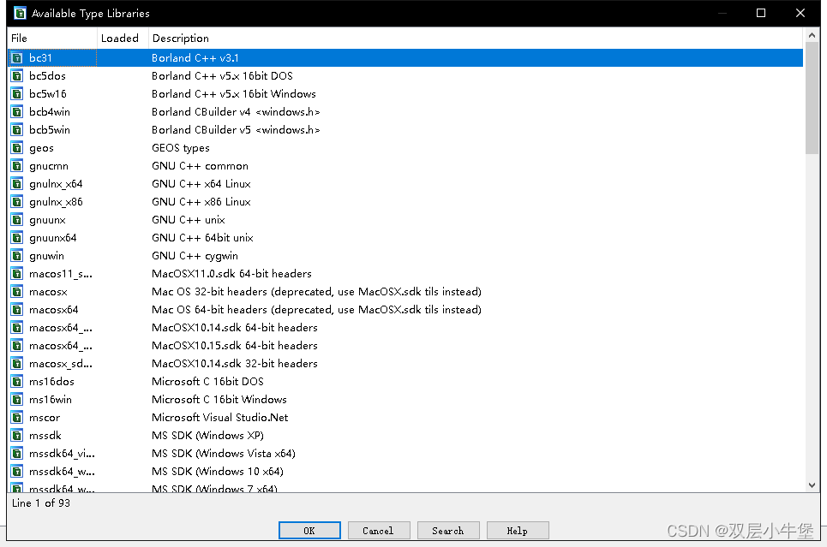This screenshot has height=547, width=827.
Task: Click the gnuunx64 library icon
Action: pos(17,238)
